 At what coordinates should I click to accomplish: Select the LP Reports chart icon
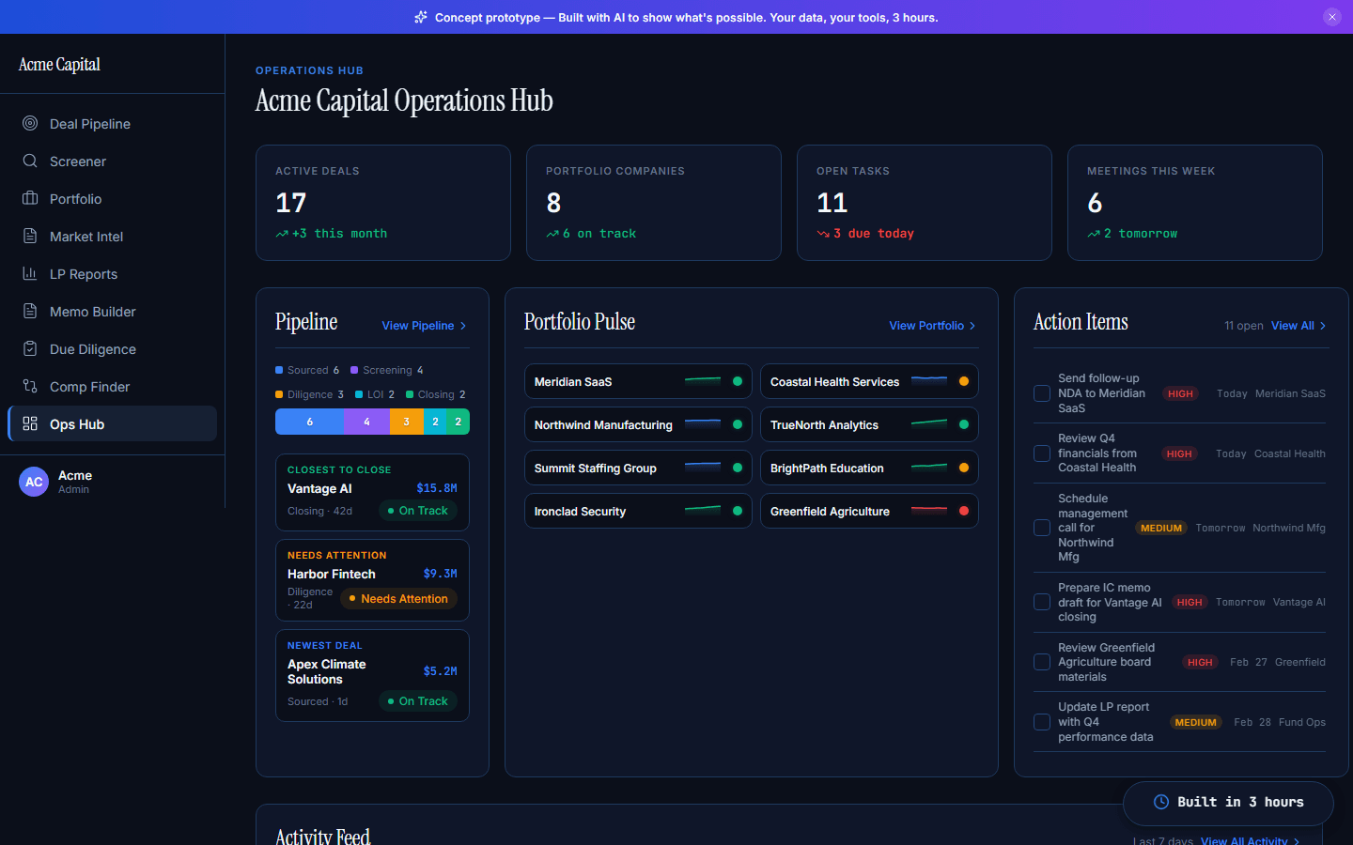coord(29,273)
